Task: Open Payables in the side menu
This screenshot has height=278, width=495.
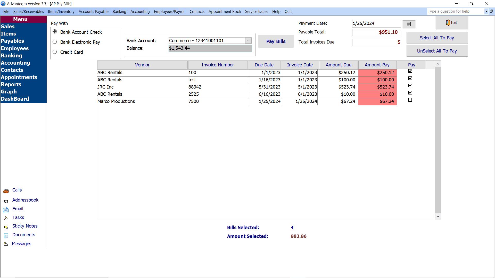Action: coord(12,41)
